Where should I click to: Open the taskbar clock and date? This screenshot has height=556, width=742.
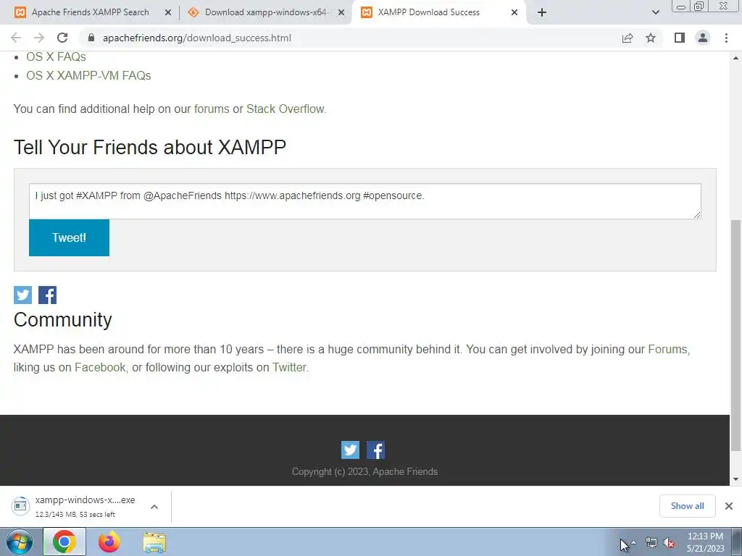coord(705,542)
